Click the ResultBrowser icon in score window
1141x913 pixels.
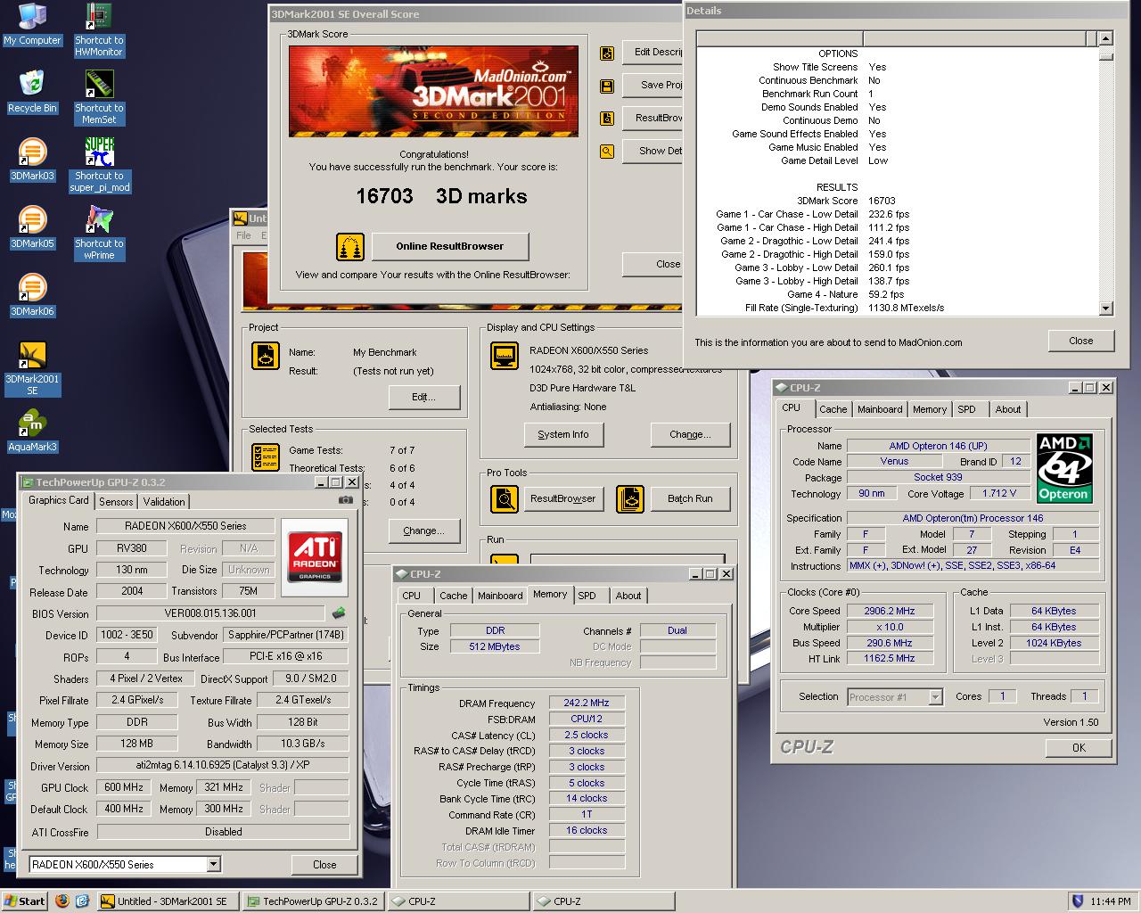coord(607,119)
